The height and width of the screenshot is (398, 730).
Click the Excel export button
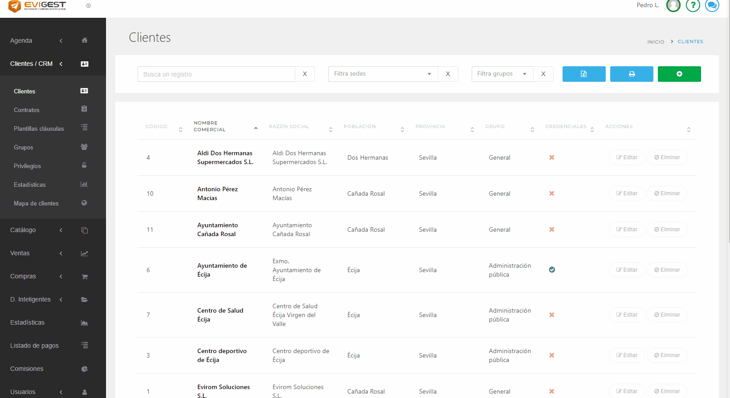click(583, 74)
